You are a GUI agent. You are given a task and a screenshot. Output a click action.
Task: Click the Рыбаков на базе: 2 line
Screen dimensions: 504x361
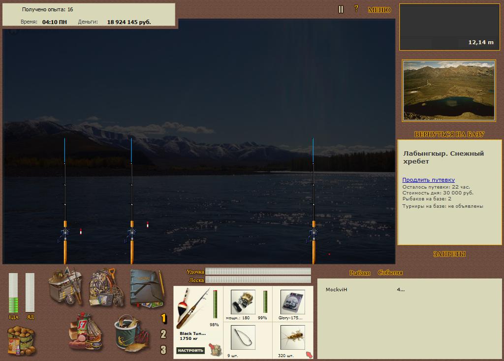[x=427, y=199]
